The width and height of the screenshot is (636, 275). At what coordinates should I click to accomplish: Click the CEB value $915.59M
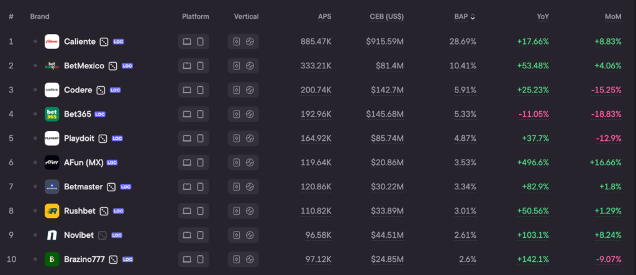pyautogui.click(x=385, y=42)
